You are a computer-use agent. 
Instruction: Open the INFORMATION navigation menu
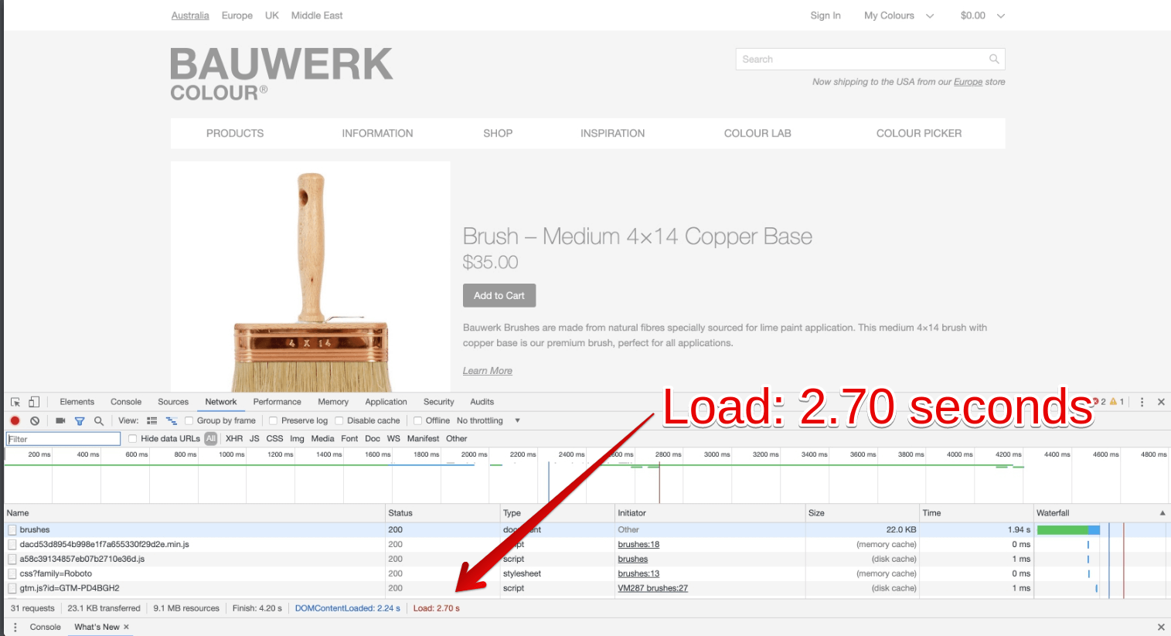pyautogui.click(x=377, y=133)
